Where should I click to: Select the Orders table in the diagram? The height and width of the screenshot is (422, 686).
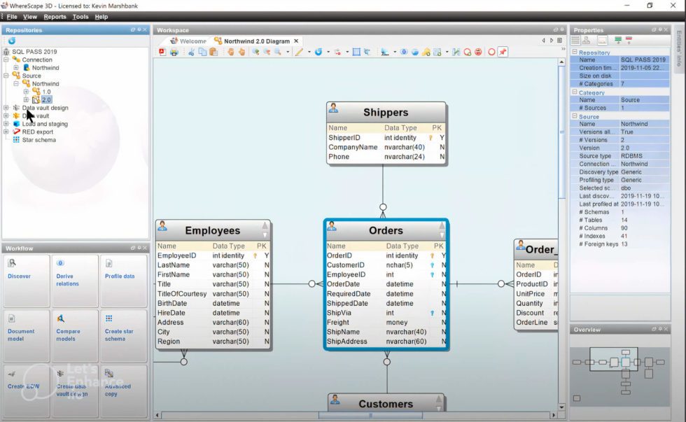pos(385,230)
